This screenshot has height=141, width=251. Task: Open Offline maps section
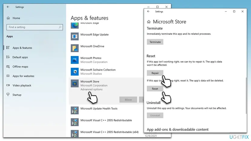click(20, 67)
